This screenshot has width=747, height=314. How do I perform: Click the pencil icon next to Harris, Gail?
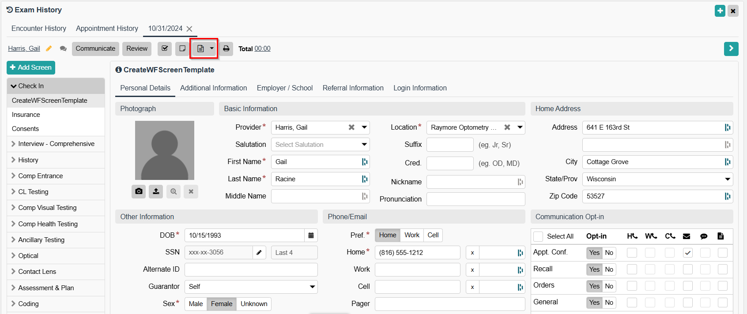pos(49,49)
